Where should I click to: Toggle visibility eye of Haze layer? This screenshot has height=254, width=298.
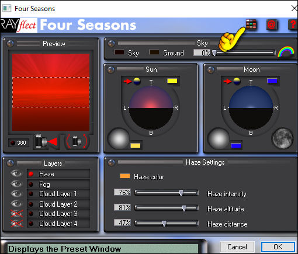(x=16, y=173)
